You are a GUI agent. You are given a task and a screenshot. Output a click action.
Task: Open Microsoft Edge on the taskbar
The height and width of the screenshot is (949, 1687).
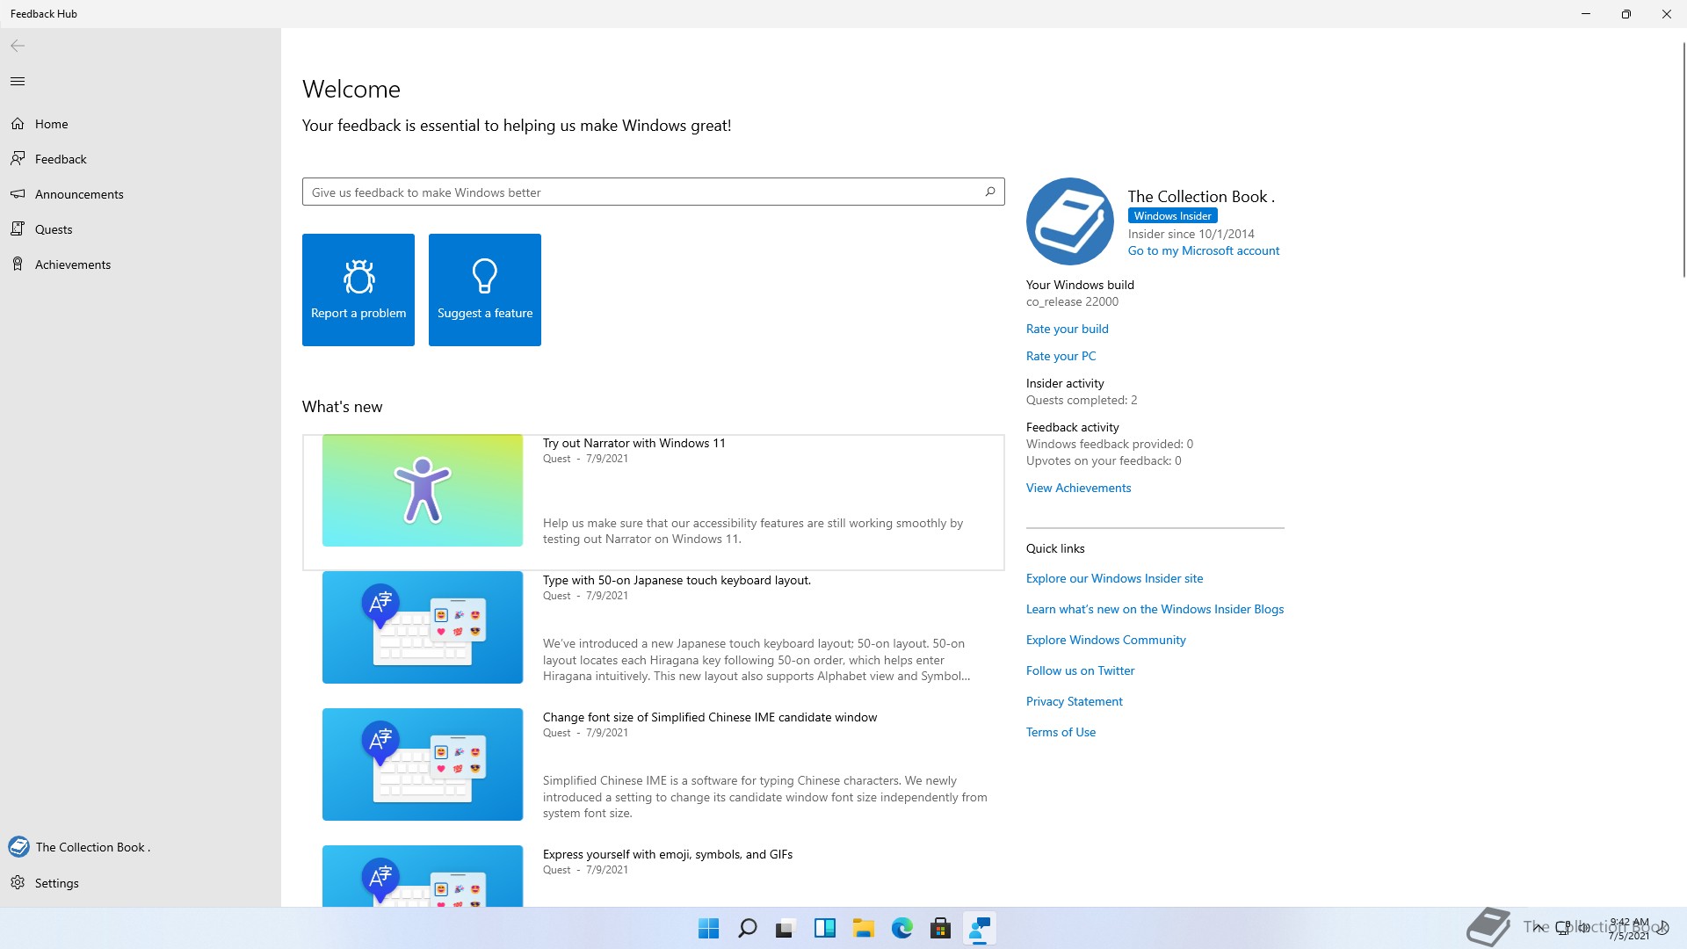(x=902, y=928)
